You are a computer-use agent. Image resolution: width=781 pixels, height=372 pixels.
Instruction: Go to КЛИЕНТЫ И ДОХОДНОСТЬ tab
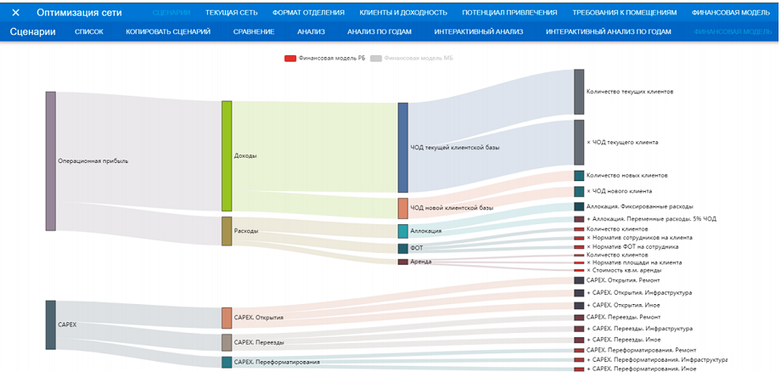coord(403,13)
